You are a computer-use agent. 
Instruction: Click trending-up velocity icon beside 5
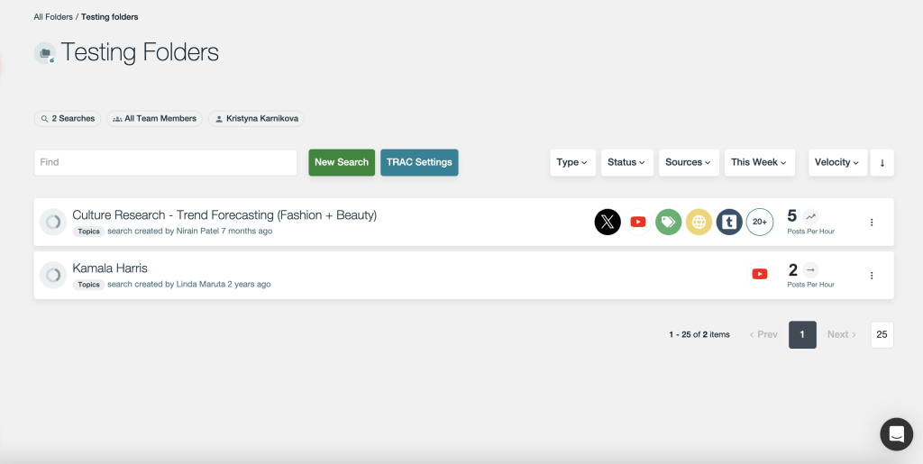(x=810, y=216)
